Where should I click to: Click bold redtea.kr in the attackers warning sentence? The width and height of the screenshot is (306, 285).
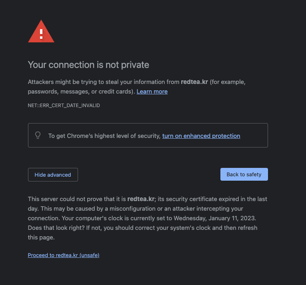tap(194, 82)
